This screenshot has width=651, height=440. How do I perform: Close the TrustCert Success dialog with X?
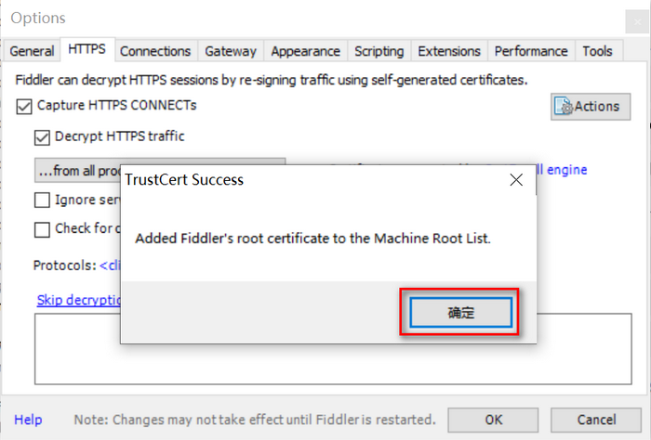[x=516, y=180]
